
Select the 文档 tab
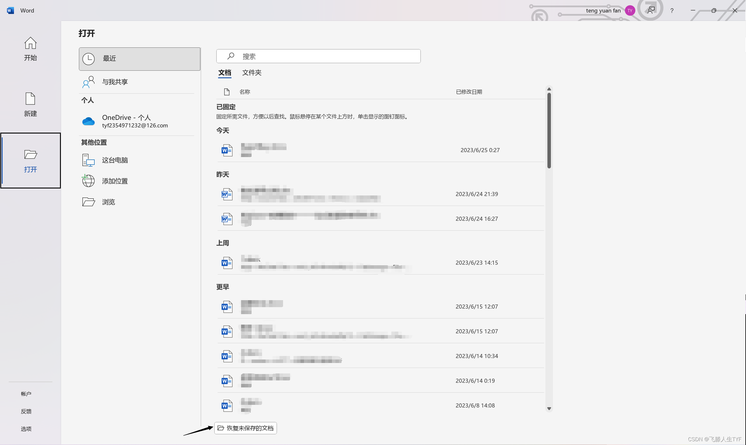(x=224, y=73)
